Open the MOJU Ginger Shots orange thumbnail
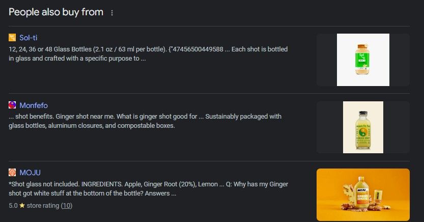Image resolution: width=424 pixels, height=222 pixels. pos(363,195)
